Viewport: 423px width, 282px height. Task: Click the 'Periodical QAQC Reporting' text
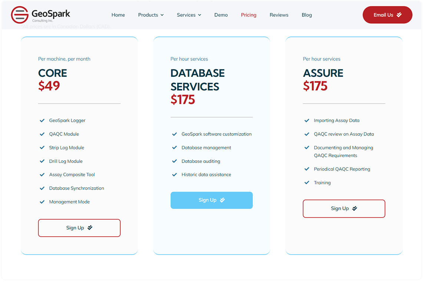pos(342,169)
